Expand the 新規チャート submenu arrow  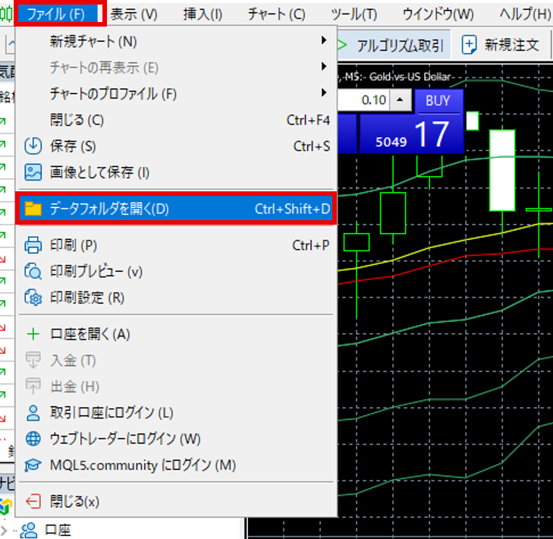(x=325, y=41)
